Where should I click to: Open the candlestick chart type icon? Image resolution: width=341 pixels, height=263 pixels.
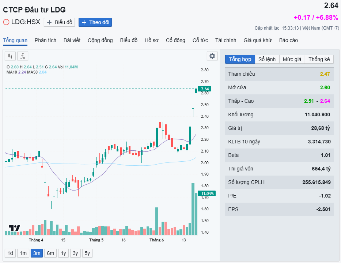click(10, 56)
